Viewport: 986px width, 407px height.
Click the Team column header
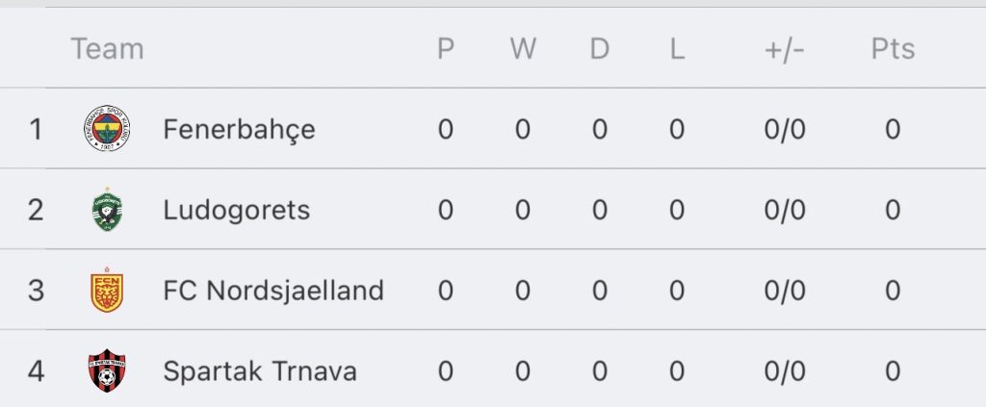point(107,48)
